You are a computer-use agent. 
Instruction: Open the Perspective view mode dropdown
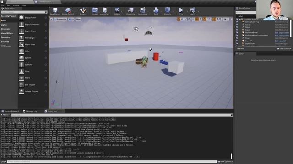pos(60,19)
